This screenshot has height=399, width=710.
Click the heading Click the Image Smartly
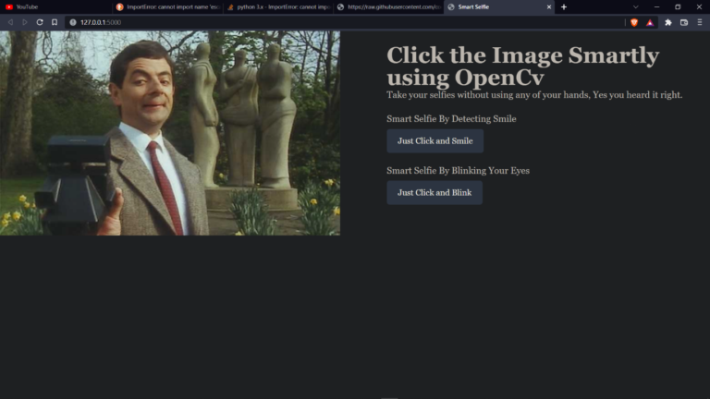tap(523, 66)
